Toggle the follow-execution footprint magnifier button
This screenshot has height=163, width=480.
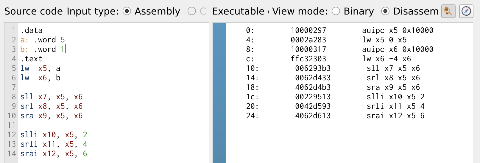[448, 11]
